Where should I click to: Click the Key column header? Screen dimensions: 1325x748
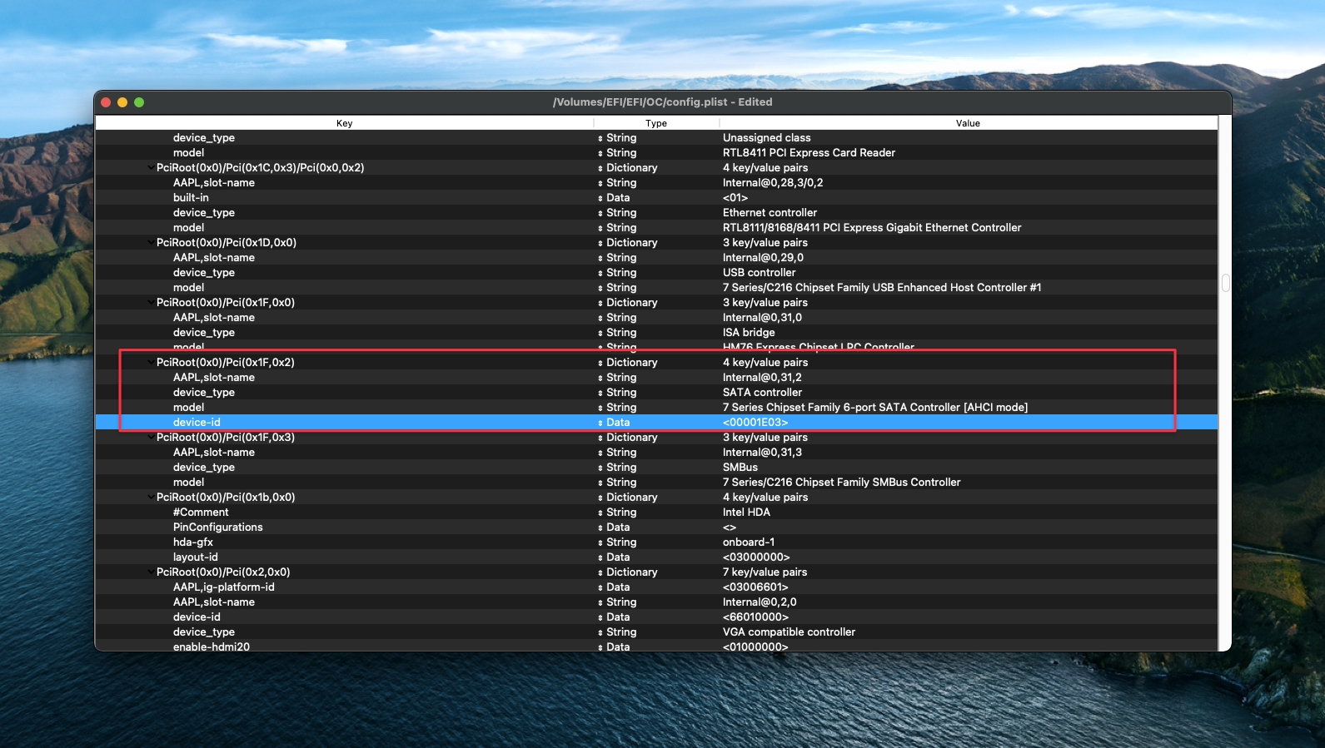click(344, 123)
